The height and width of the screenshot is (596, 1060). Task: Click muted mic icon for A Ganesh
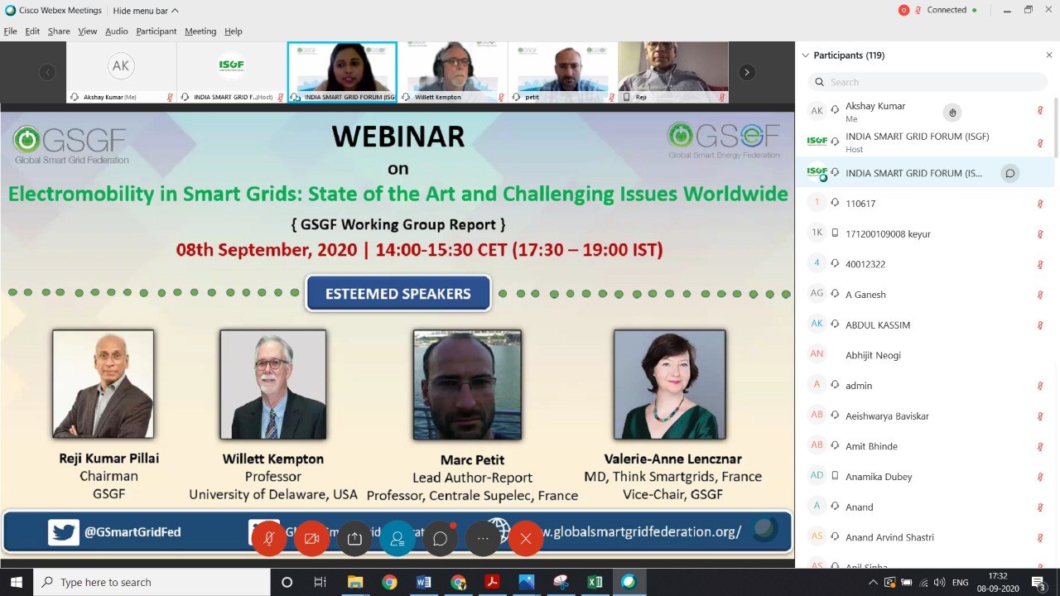[1040, 295]
